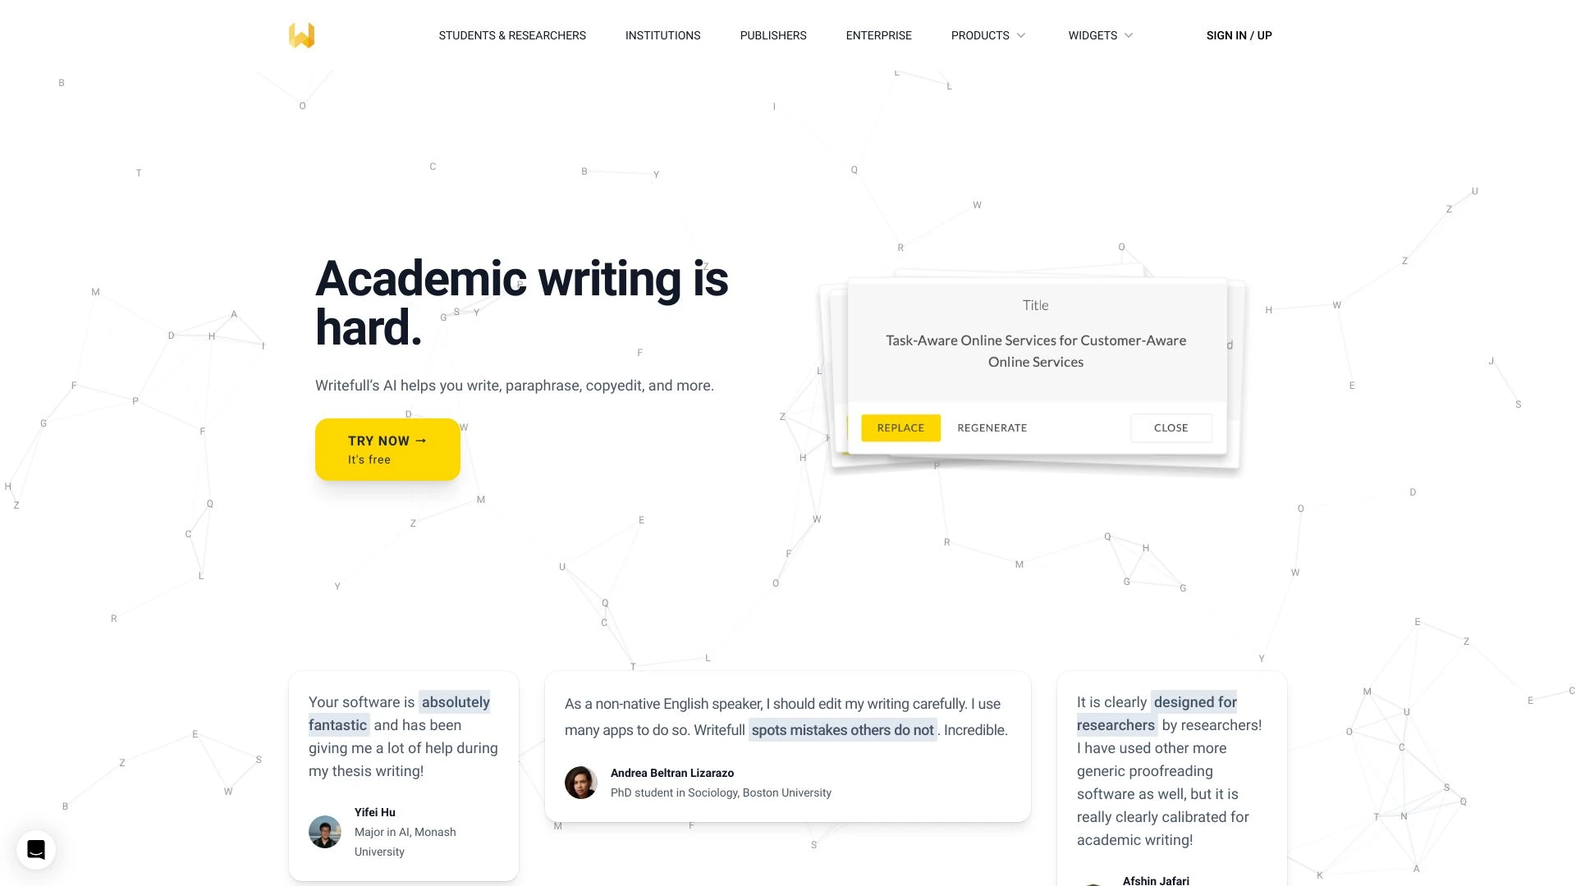Click the Writefull logo icon
Image resolution: width=1576 pixels, height=886 pixels.
tap(302, 34)
